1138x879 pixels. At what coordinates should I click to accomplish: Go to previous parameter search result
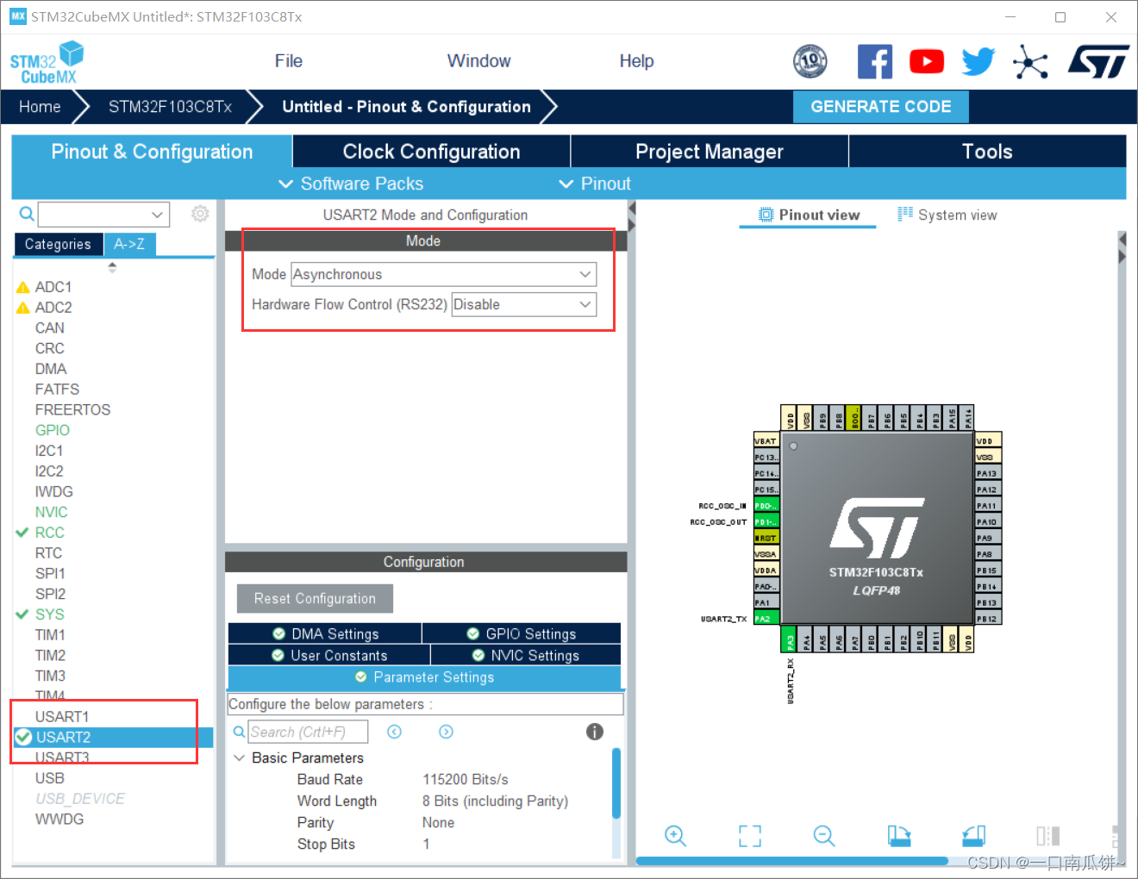point(394,732)
